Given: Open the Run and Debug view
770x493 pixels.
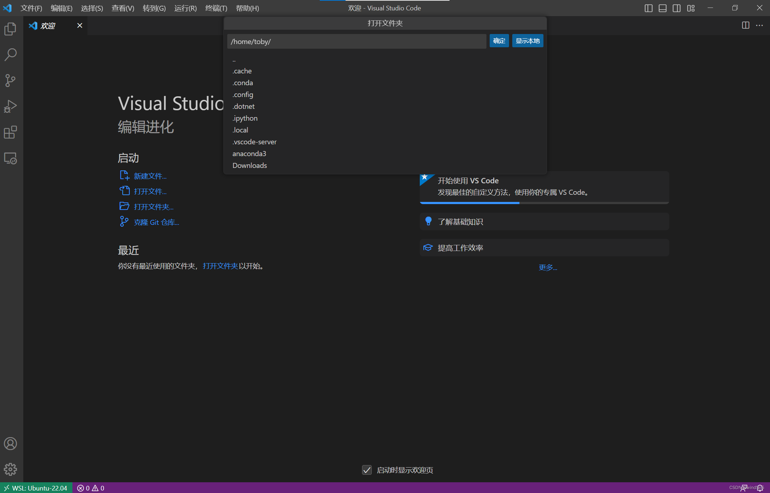Looking at the screenshot, I should [x=10, y=106].
